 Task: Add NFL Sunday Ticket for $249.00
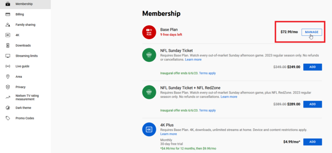pos(312,67)
